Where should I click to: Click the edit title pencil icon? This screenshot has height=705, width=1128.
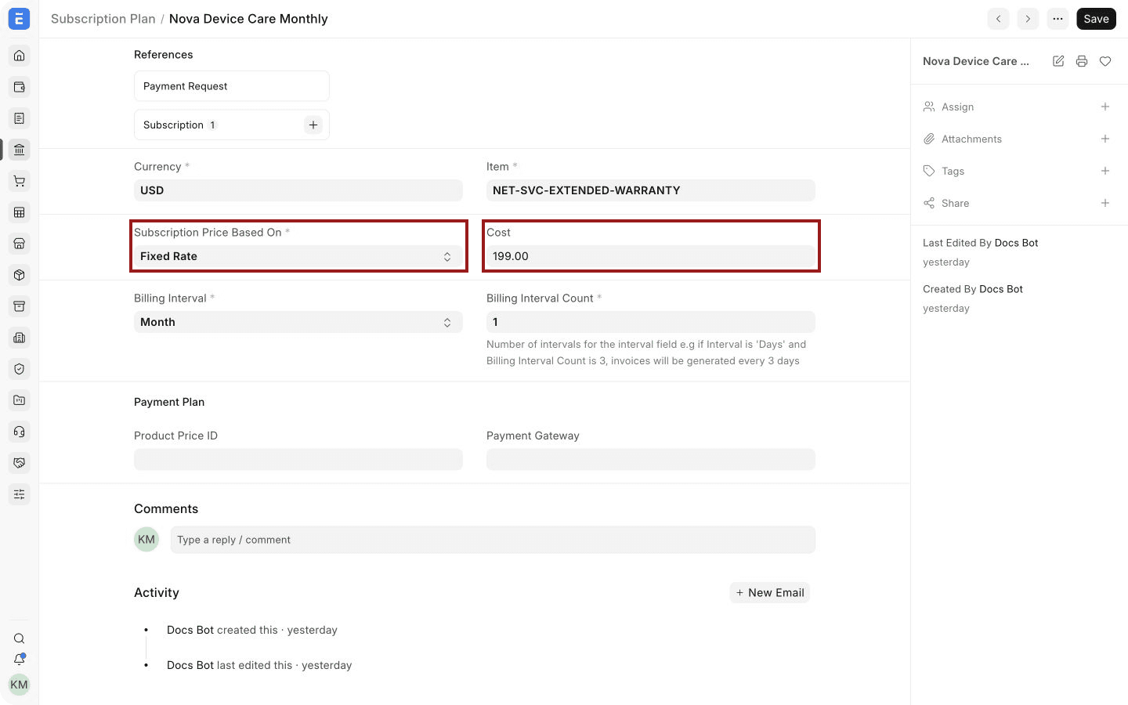(1058, 61)
